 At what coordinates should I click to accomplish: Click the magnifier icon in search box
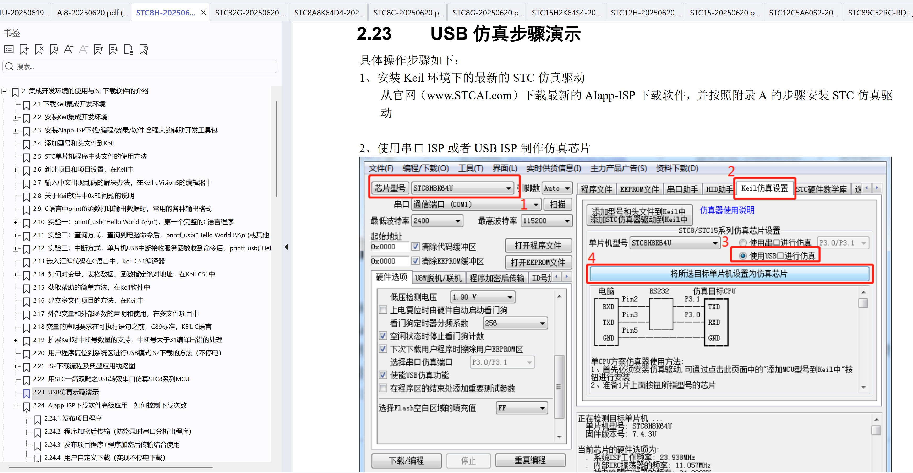[10, 66]
